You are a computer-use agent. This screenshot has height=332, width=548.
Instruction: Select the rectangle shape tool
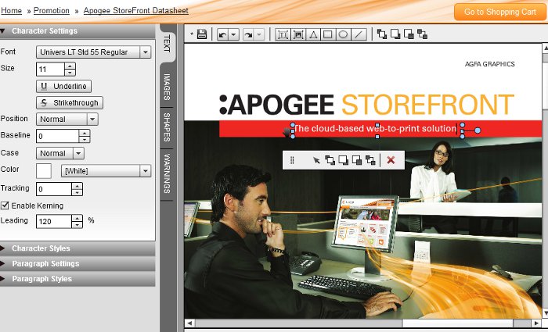328,34
